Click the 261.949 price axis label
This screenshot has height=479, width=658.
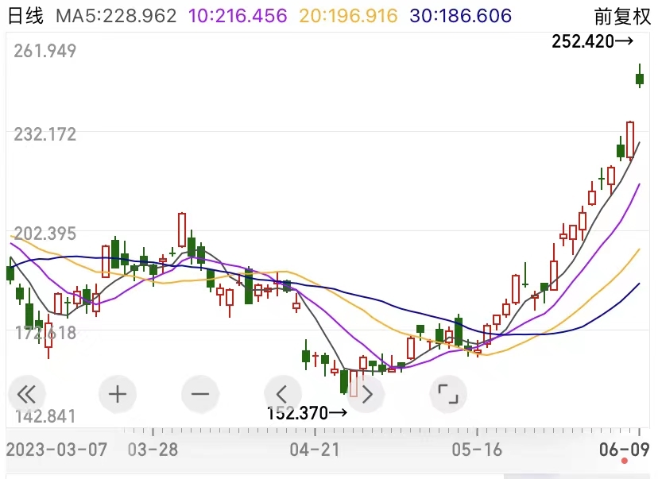coord(45,52)
